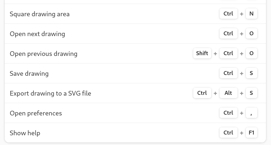Select Export drawing to a SVG file
The height and width of the screenshot is (145, 271).
[x=135, y=93]
